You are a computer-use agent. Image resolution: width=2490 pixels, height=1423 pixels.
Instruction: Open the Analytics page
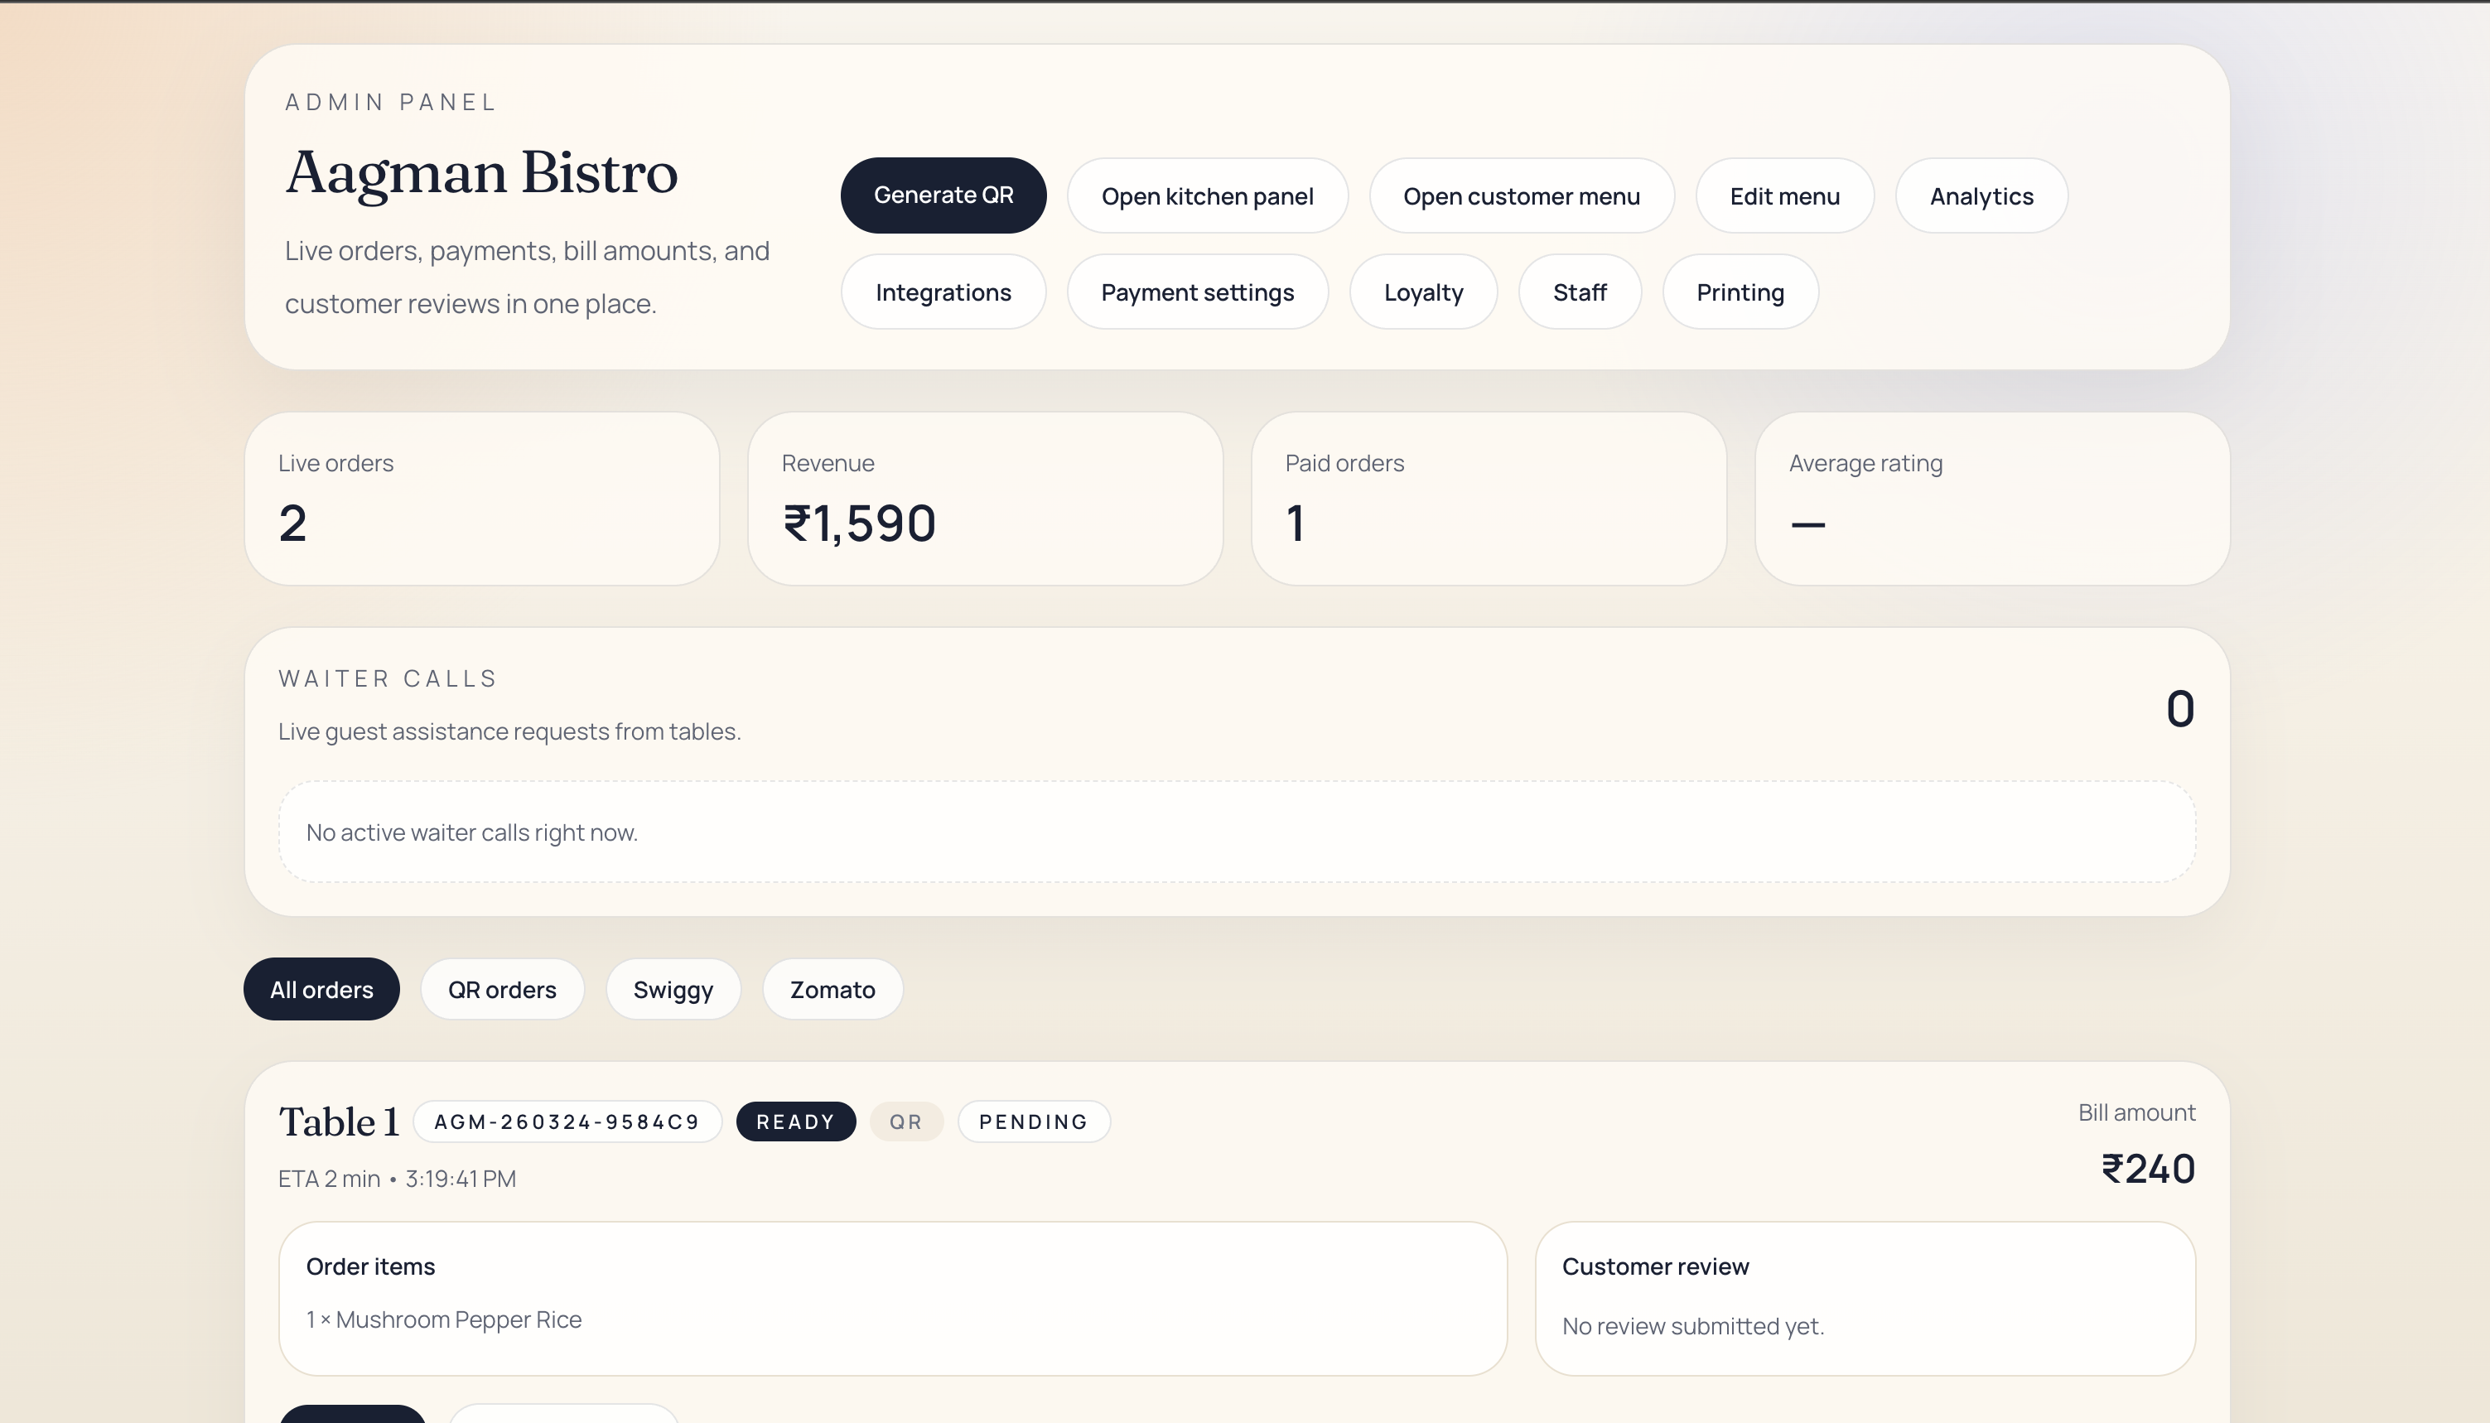[1981, 196]
